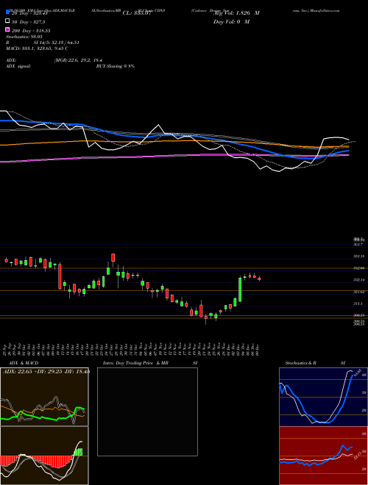Click the magenta 200 Day legend swatch
The height and width of the screenshot is (485, 368).
click(x=7, y=30)
